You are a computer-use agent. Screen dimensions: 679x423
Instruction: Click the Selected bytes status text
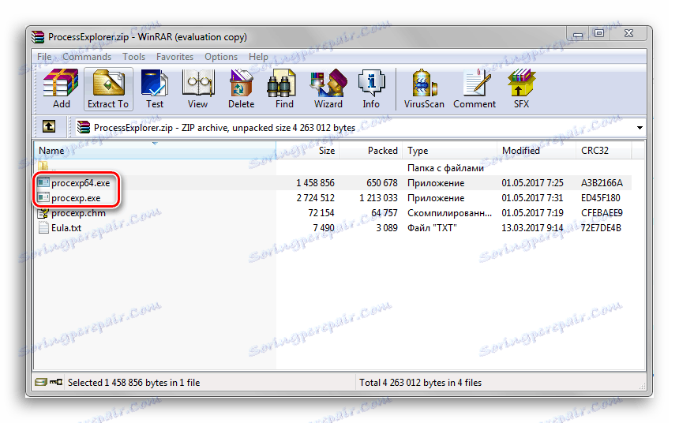coord(133,383)
